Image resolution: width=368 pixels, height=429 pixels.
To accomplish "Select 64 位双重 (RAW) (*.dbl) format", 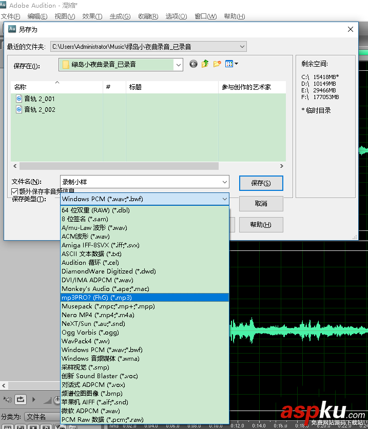I will click(x=144, y=210).
